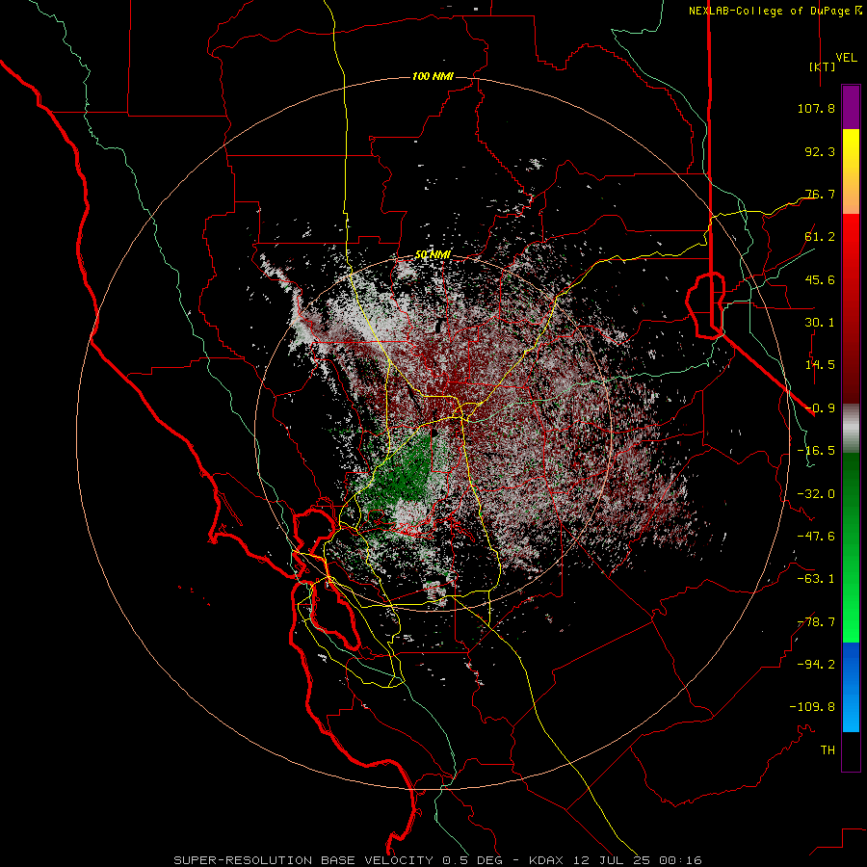Select the -16.5 scale value

pos(816,451)
